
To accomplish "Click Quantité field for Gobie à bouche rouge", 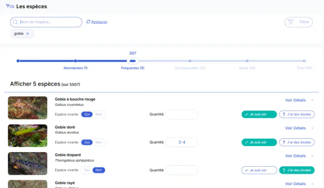I will coord(182,115).
